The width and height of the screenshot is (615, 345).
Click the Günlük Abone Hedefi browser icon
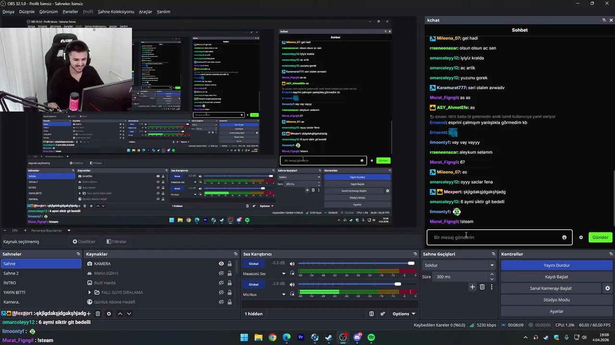[90, 302]
